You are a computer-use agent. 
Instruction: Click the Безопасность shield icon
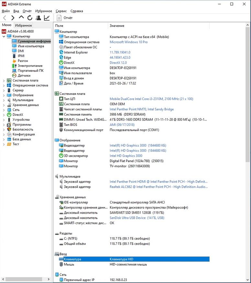(x=9, y=129)
